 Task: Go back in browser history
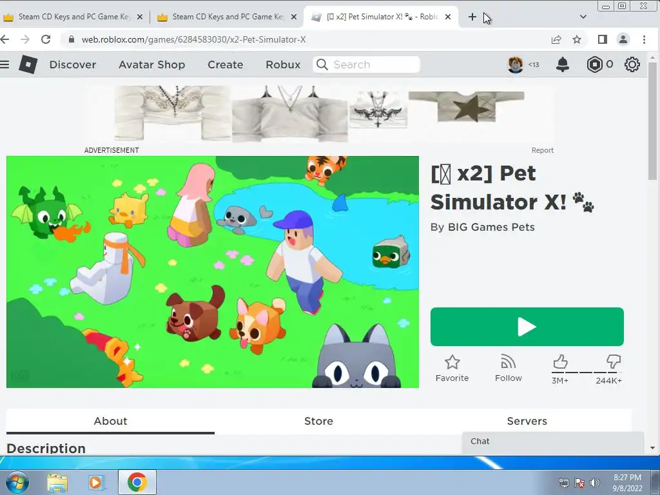[x=5, y=39]
